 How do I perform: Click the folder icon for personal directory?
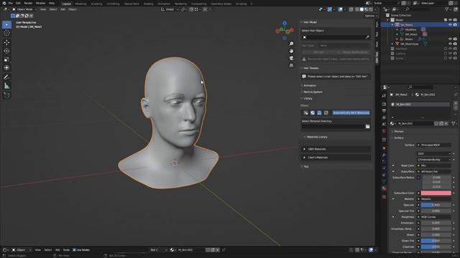click(x=367, y=126)
